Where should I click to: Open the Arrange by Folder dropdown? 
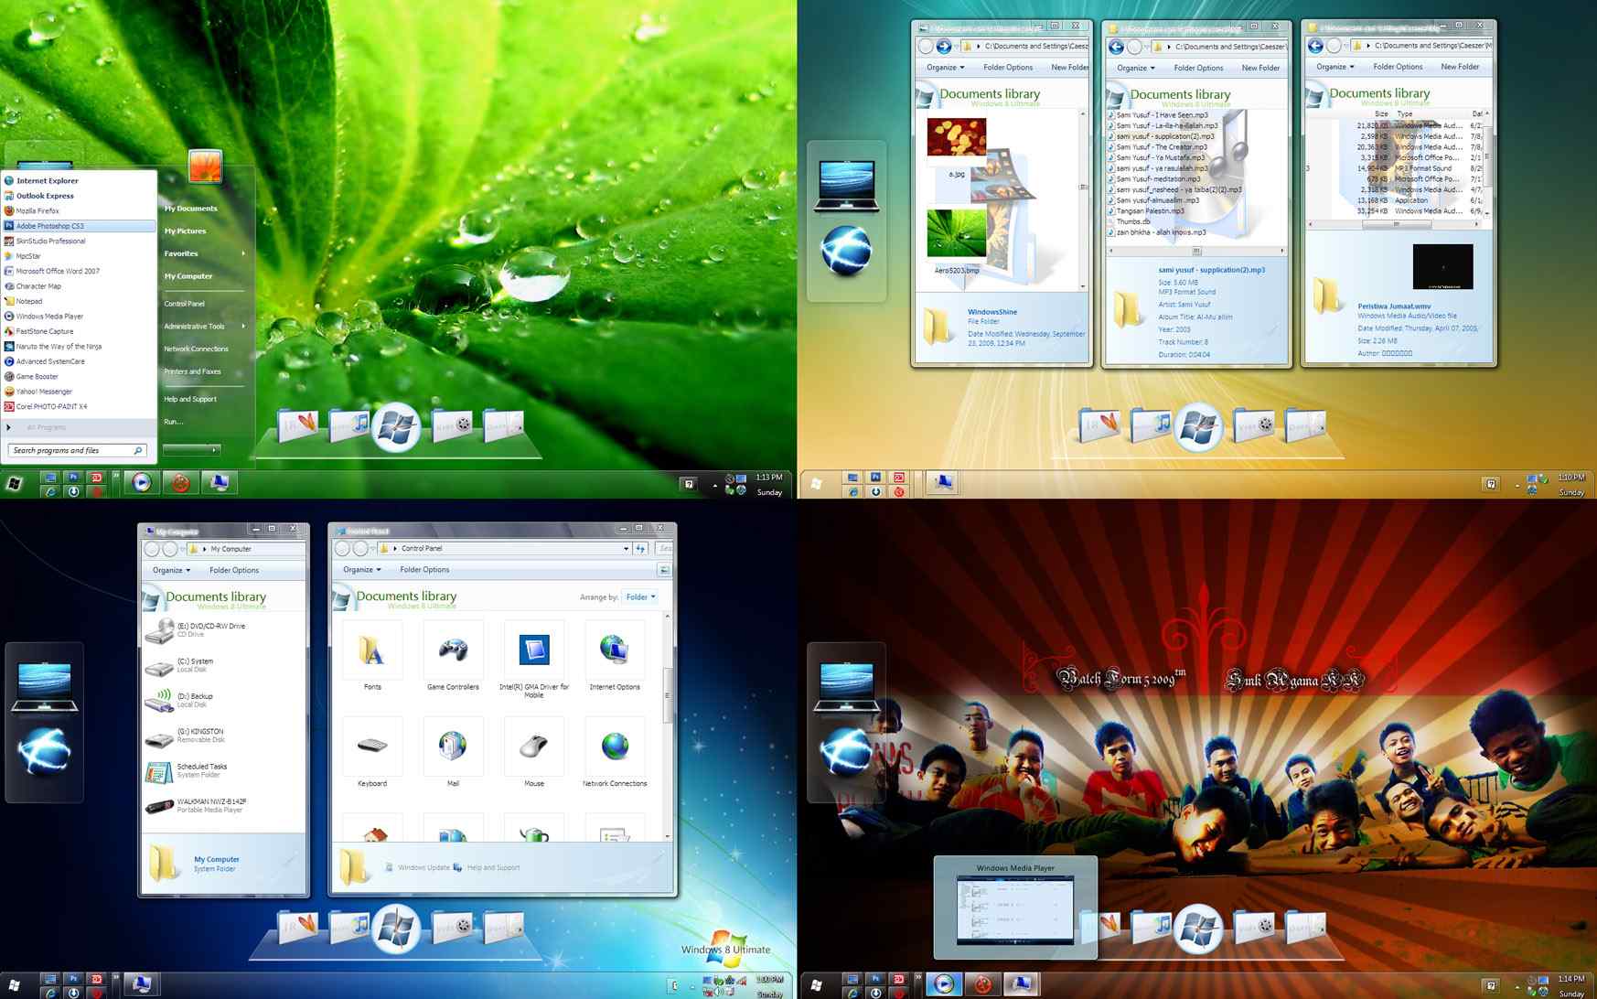640,597
